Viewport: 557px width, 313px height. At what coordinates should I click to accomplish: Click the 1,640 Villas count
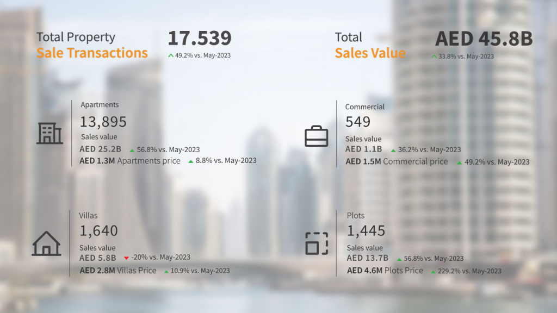coord(98,231)
